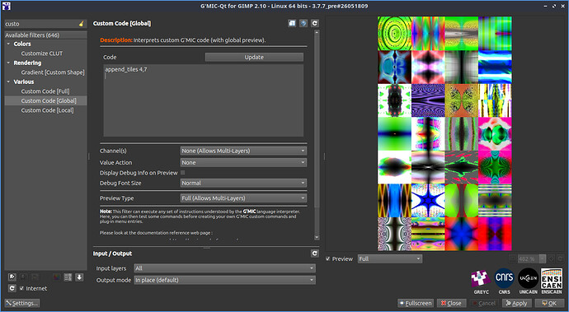Toggle the Preview checkbox
Viewport: 569px width, 312px height.
pyautogui.click(x=328, y=258)
